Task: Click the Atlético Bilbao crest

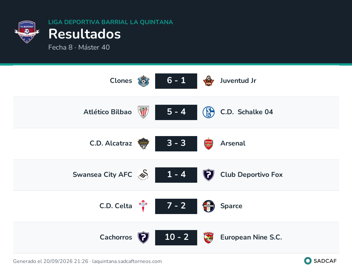Action: (x=143, y=112)
